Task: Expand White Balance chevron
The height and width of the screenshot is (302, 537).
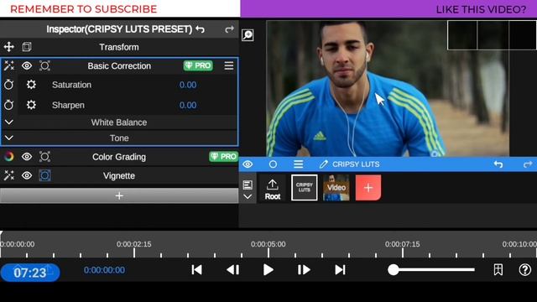Action: (x=9, y=122)
